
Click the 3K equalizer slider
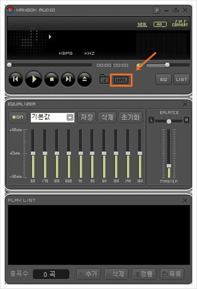92,153
